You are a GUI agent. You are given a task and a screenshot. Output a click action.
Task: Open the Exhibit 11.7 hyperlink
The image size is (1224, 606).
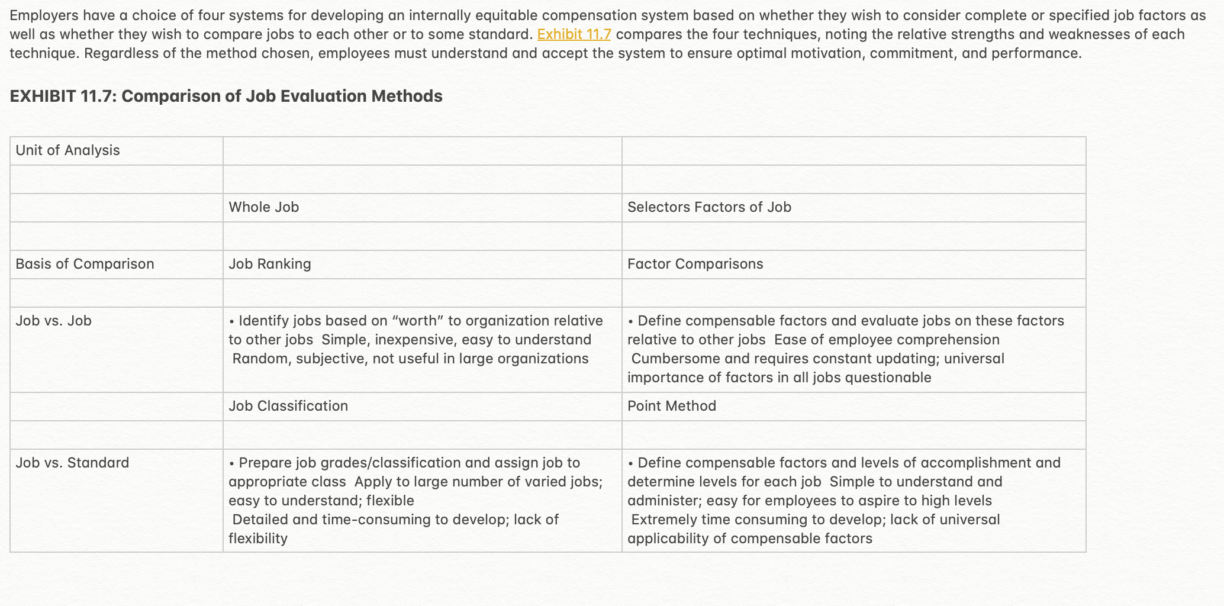click(x=574, y=34)
